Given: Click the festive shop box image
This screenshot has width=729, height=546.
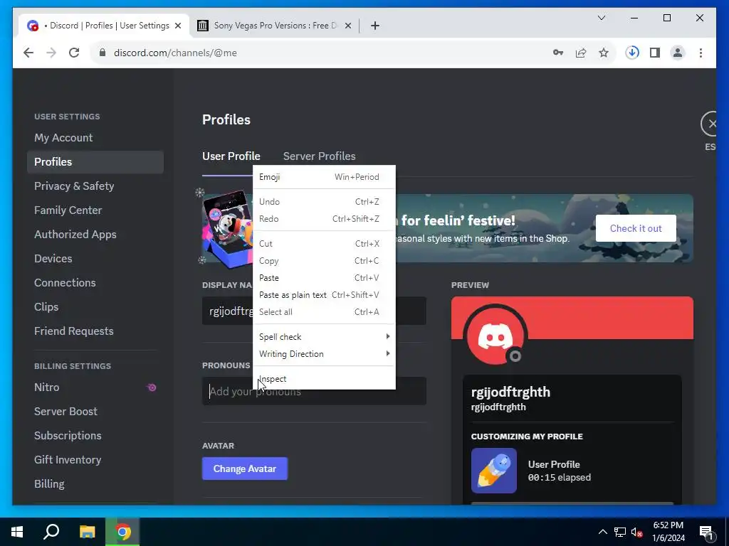Looking at the screenshot, I should 228,228.
